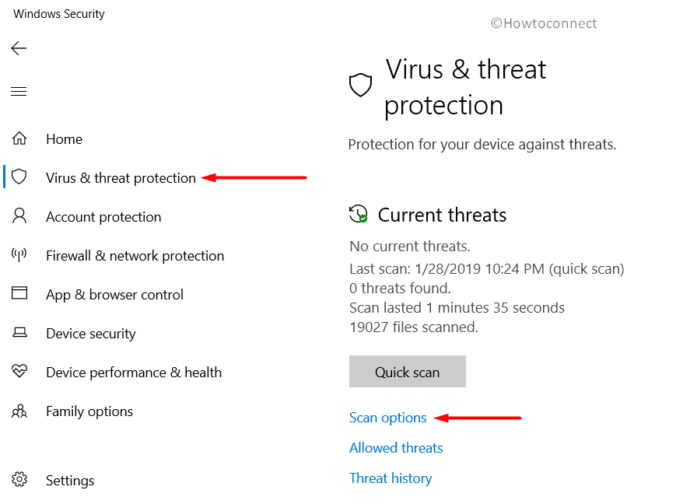View Allowed threats
The height and width of the screenshot is (504, 683).
[396, 448]
